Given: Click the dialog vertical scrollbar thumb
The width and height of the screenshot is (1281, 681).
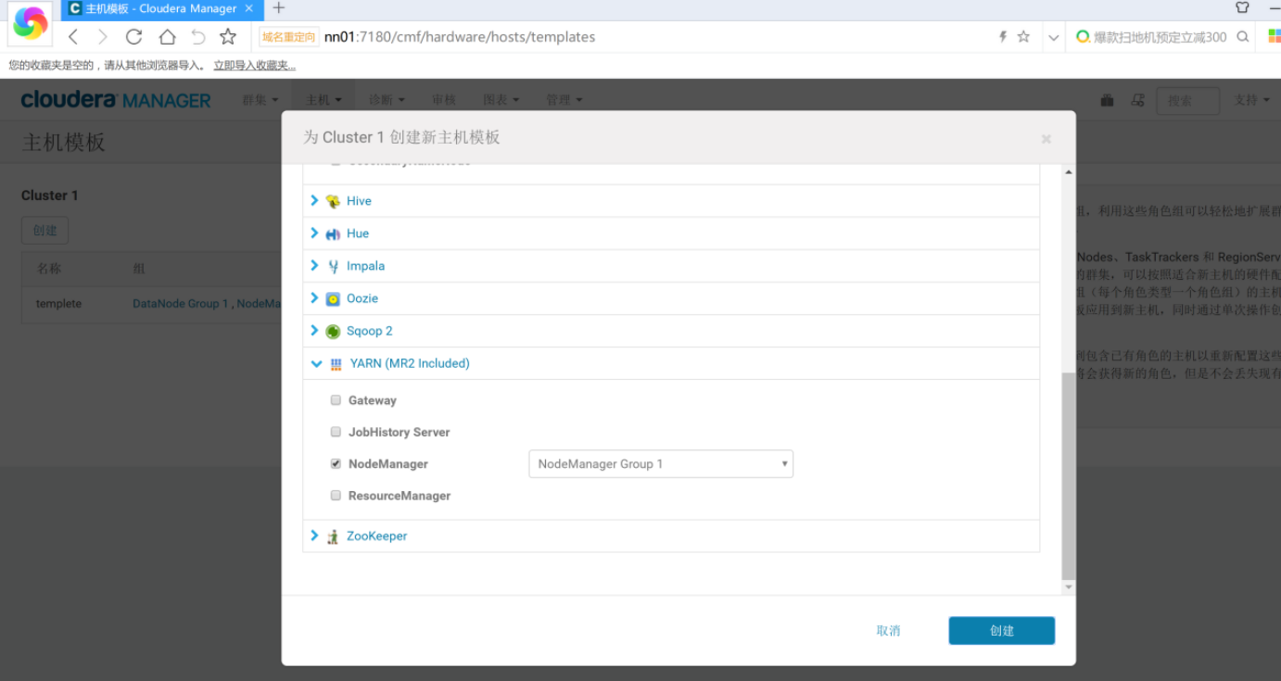Looking at the screenshot, I should 1069,476.
